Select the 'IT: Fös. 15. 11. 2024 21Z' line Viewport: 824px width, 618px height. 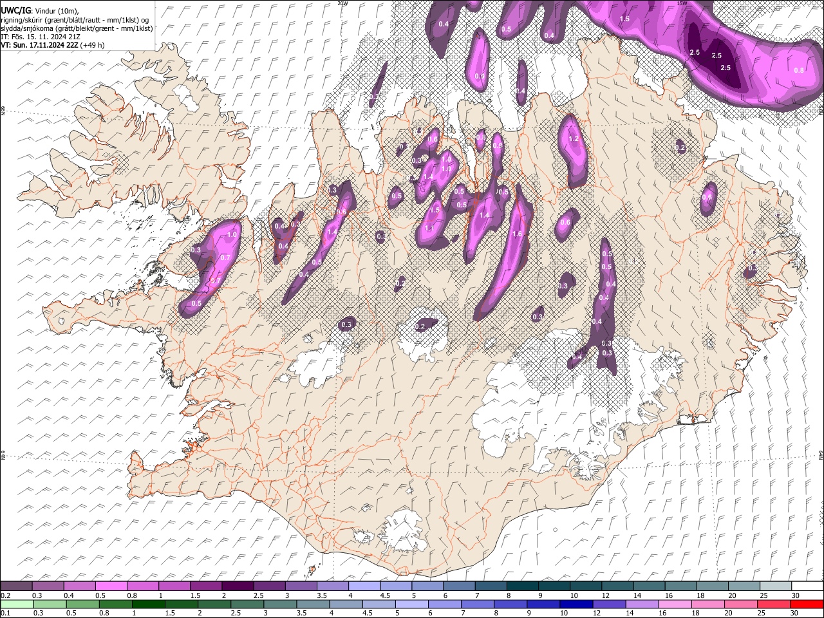pyautogui.click(x=40, y=37)
